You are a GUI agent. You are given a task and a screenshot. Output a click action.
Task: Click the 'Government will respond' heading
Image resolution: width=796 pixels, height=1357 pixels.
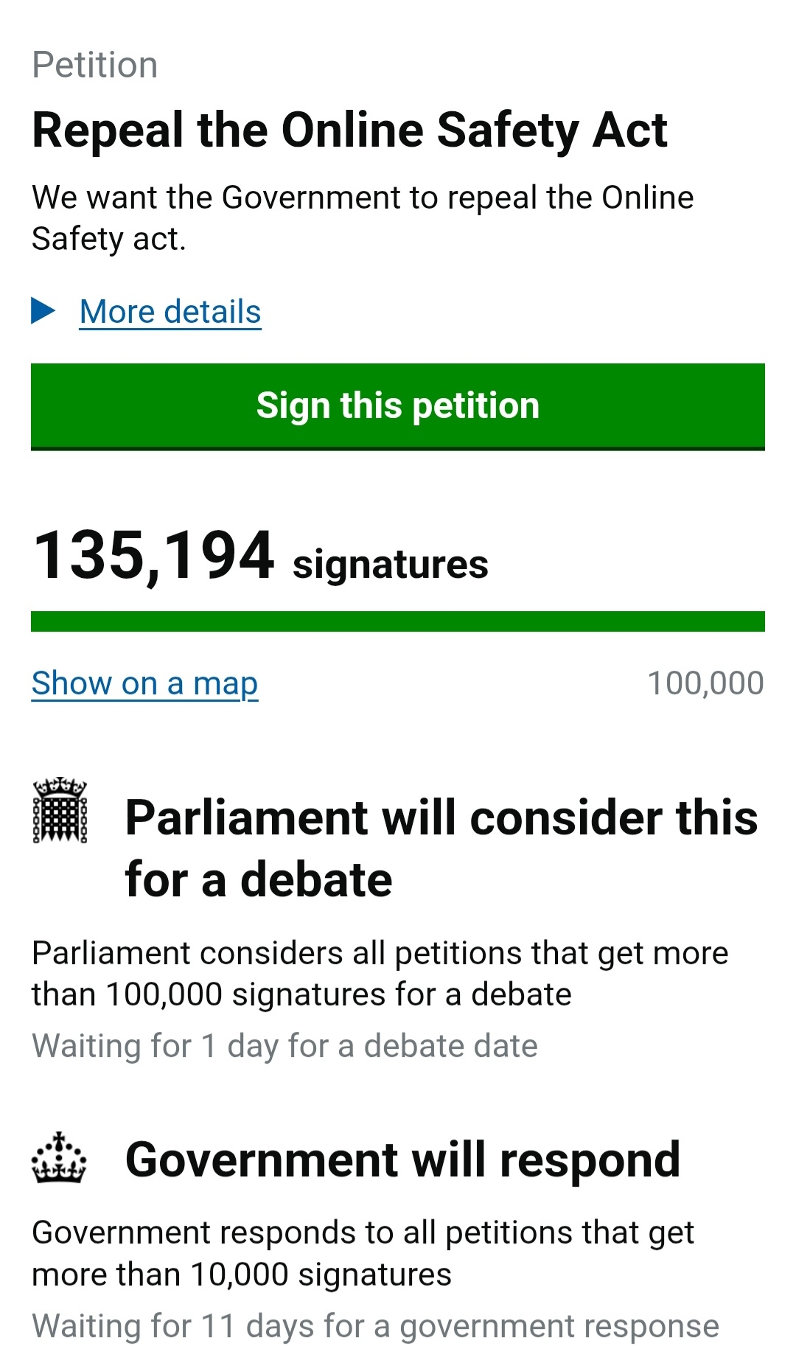402,1159
